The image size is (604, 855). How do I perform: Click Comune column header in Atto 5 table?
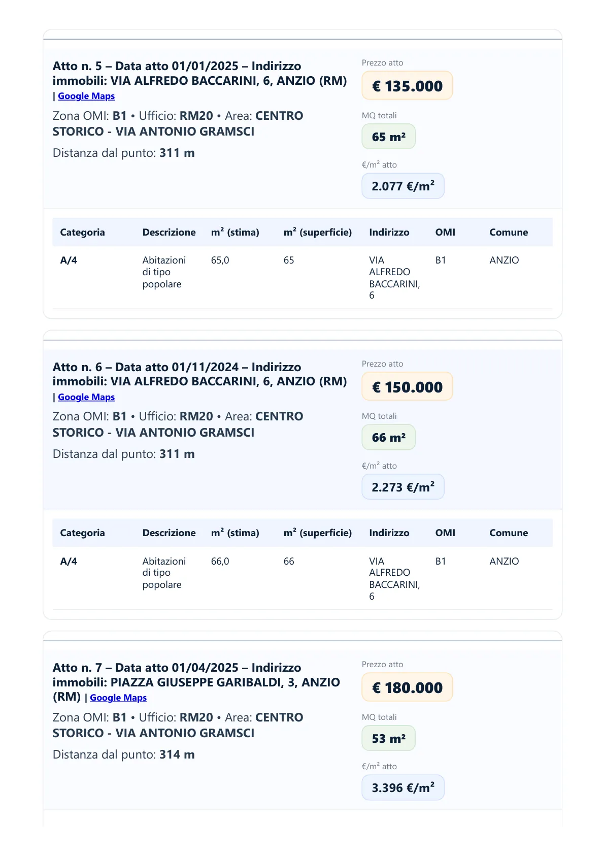tap(509, 232)
